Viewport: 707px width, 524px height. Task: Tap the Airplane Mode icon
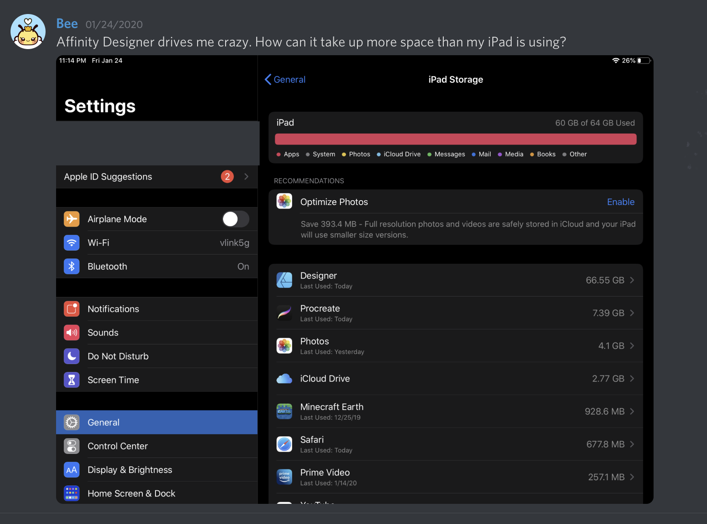[72, 219]
